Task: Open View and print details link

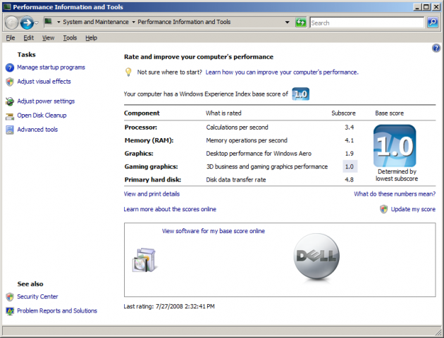Action: tap(152, 194)
